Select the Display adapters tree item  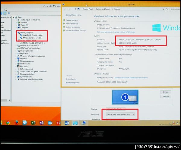tap(27, 33)
